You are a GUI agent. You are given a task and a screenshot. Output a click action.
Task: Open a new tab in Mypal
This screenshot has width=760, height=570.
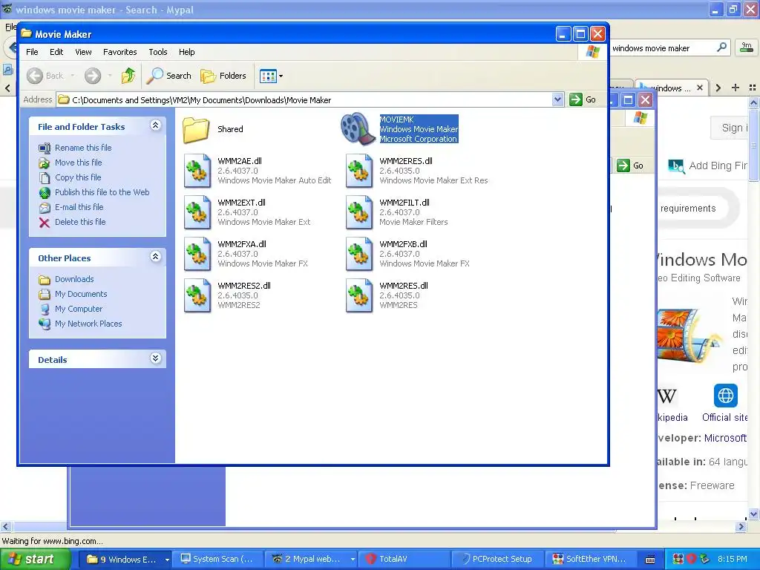(x=736, y=88)
